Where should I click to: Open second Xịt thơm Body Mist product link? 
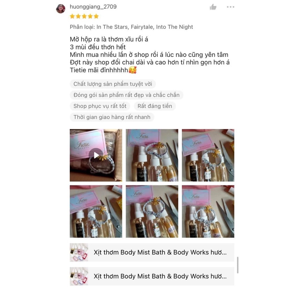click(152, 276)
